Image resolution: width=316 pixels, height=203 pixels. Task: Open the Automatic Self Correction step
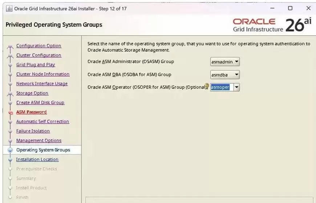click(43, 122)
